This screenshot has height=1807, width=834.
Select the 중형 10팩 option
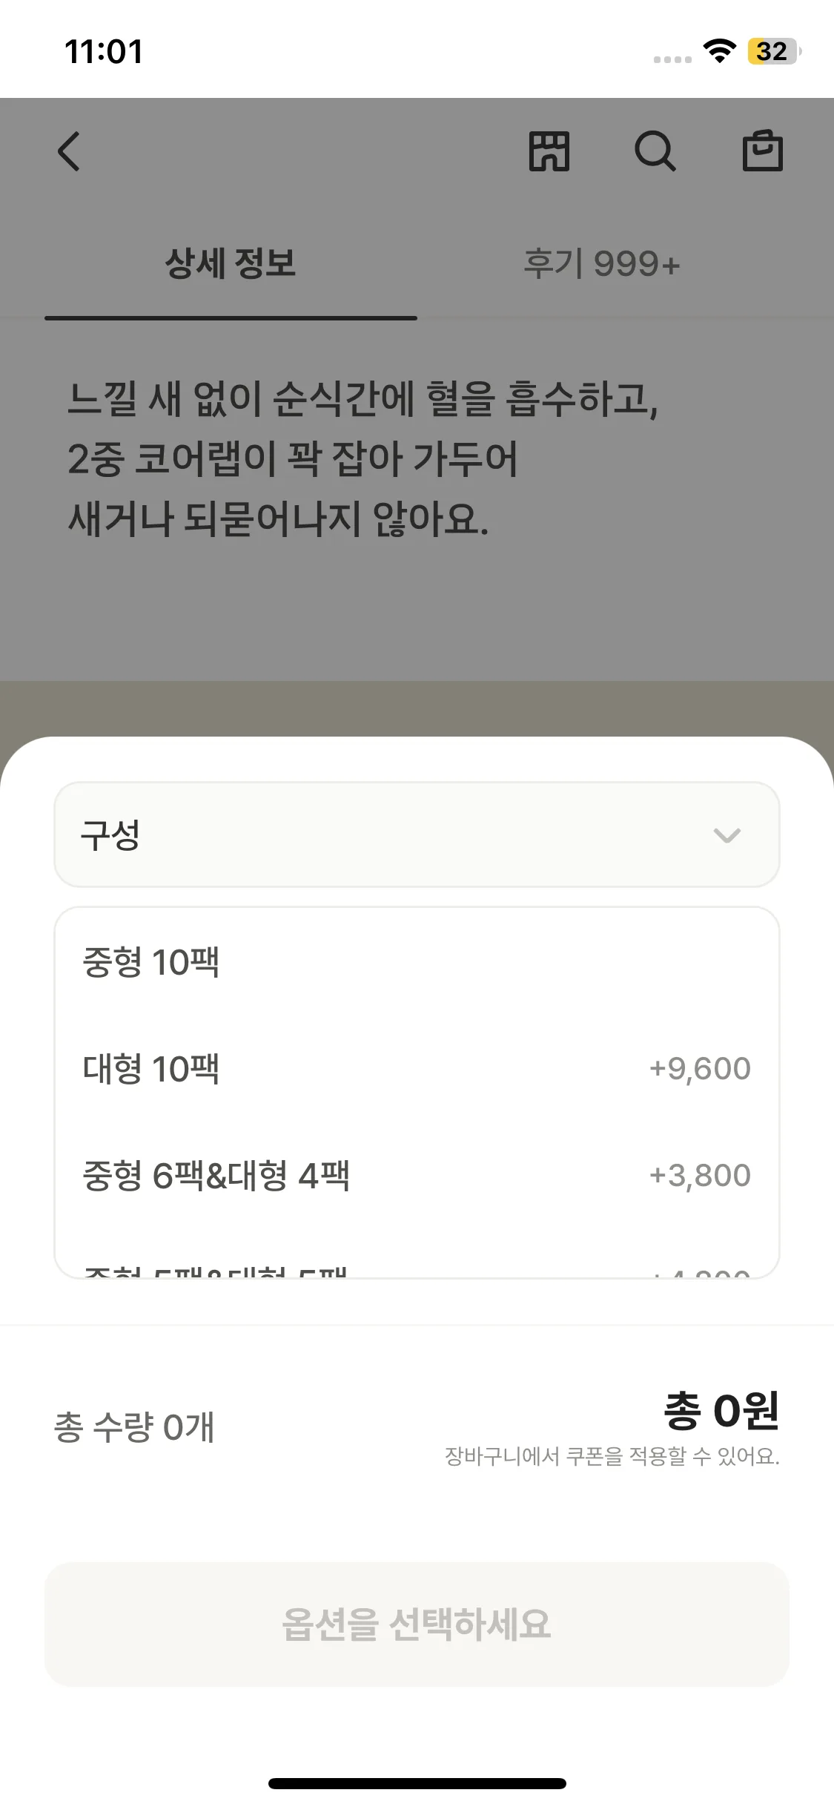[x=151, y=962]
